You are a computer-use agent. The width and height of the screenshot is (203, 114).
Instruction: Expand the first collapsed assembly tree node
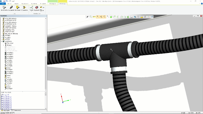pos(2,35)
